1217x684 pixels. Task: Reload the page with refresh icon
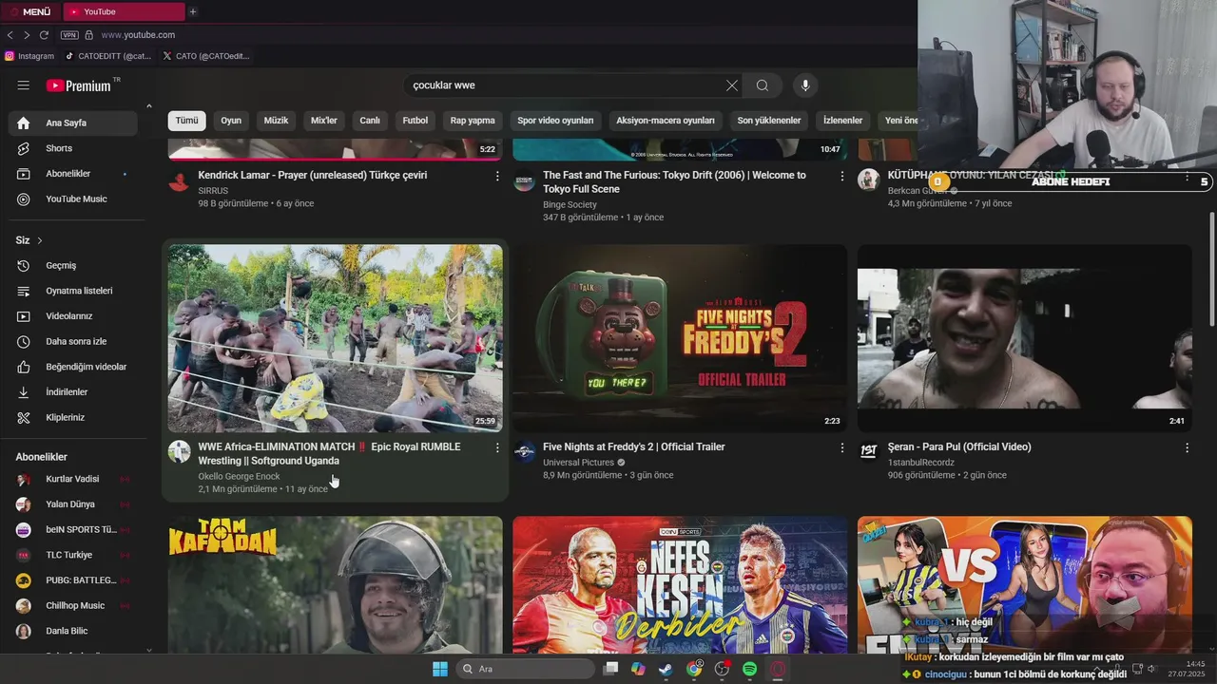pos(44,35)
